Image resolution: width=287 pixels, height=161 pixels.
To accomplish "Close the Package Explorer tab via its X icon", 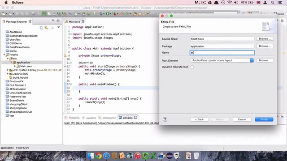I will pyautogui.click(x=30, y=21).
